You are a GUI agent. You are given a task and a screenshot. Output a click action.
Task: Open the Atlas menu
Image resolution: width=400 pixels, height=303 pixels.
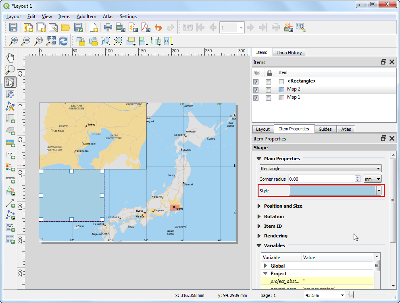(108, 16)
